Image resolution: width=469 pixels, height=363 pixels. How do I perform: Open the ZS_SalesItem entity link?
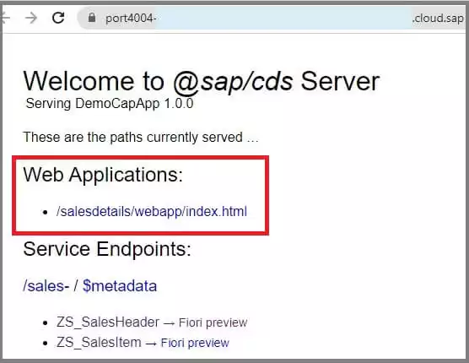click(99, 342)
